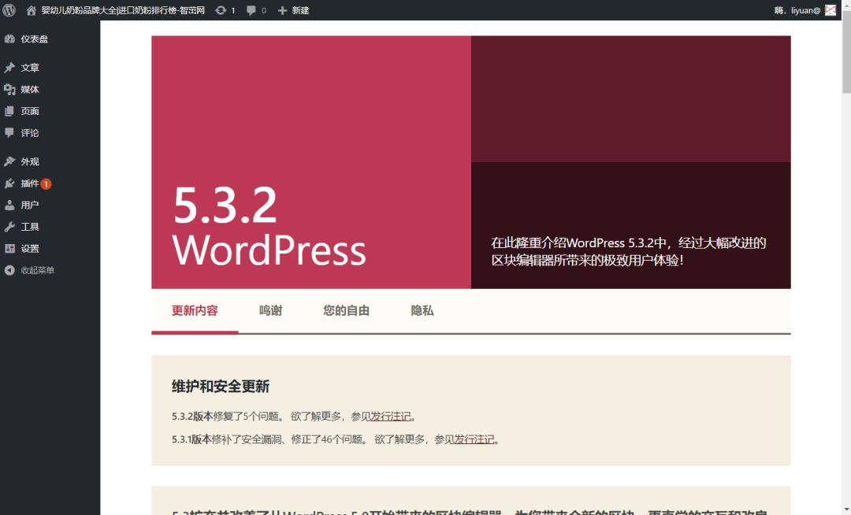Click the 维护和安全更新 heading
Image resolution: width=851 pixels, height=515 pixels.
[221, 387]
